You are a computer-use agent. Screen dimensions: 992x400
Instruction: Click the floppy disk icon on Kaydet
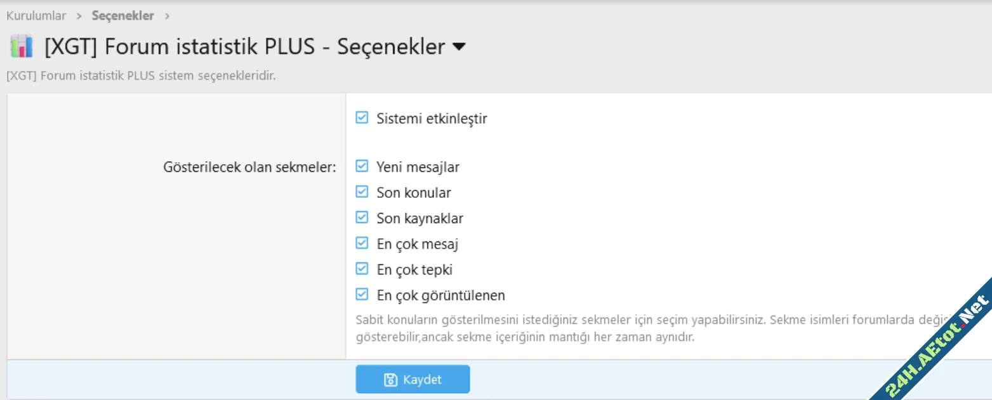[391, 380]
